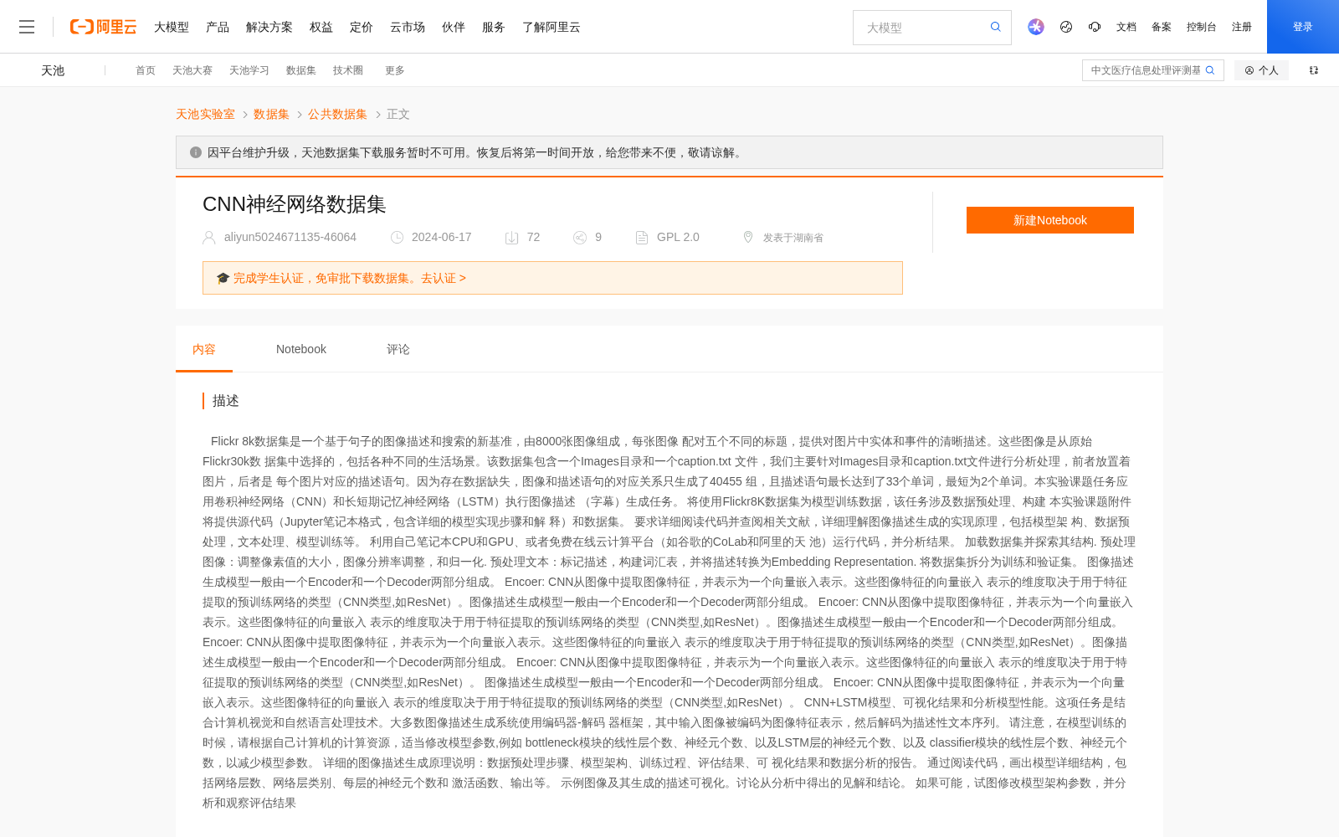Go to Tianchi 首页 nav item
Viewport: 1339px width, 837px height.
[146, 70]
